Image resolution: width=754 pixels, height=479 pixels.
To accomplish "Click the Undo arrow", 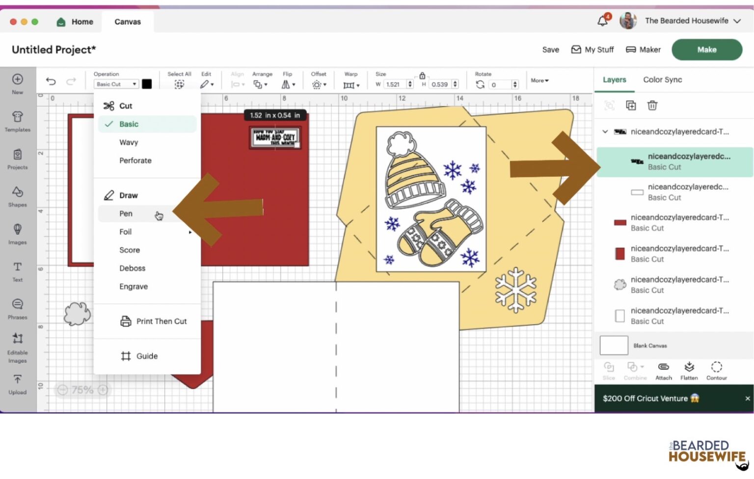I will [51, 81].
